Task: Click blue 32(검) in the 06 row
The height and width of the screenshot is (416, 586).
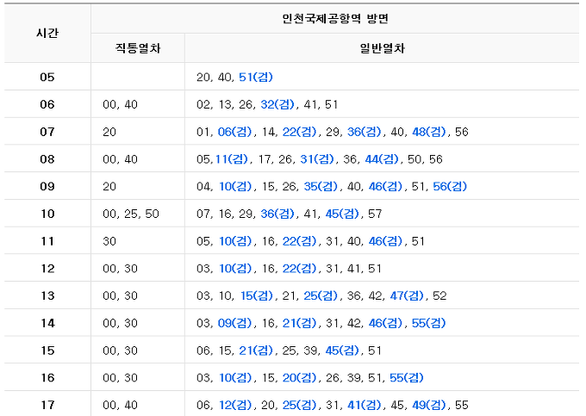Action: click(277, 104)
